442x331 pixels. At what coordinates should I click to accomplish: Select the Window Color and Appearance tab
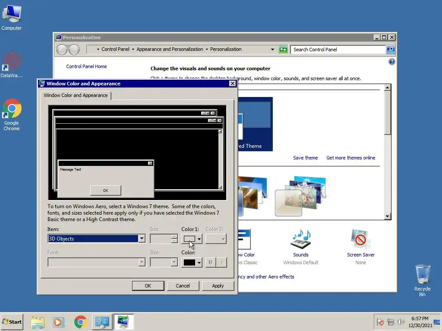click(76, 95)
